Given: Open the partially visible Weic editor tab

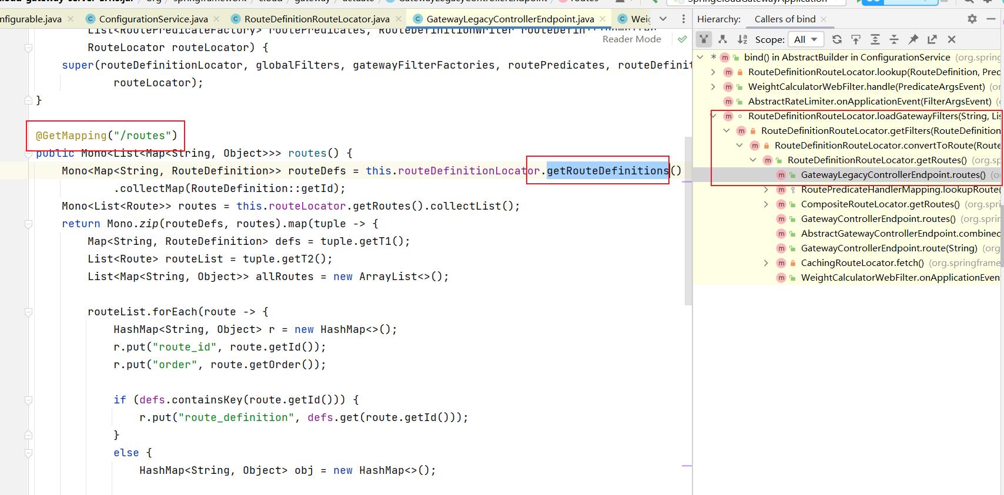Looking at the screenshot, I should point(634,19).
